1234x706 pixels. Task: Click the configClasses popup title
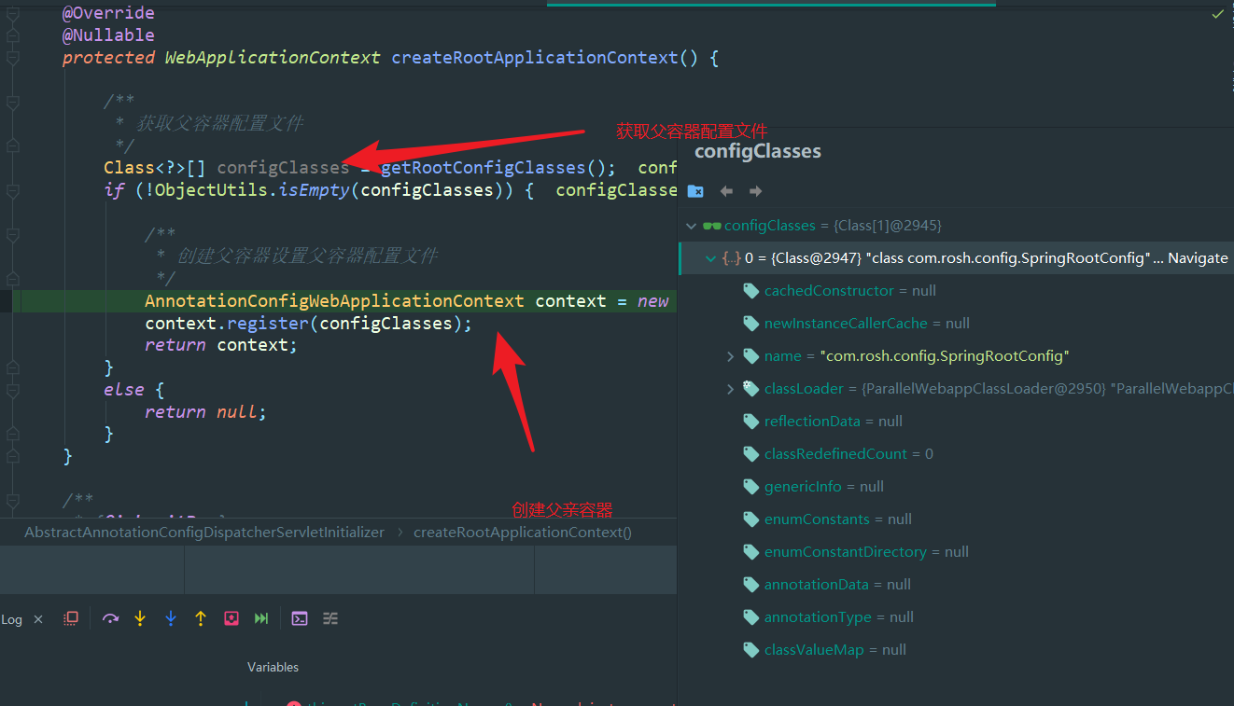point(758,151)
